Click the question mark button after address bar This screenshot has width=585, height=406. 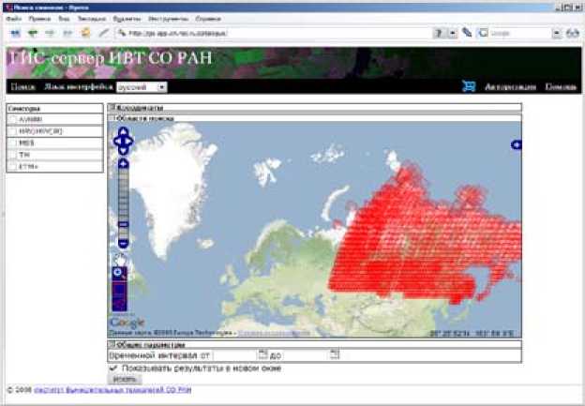coord(439,33)
